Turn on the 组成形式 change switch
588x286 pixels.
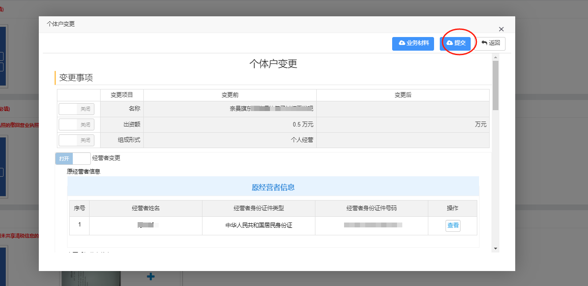pos(76,140)
